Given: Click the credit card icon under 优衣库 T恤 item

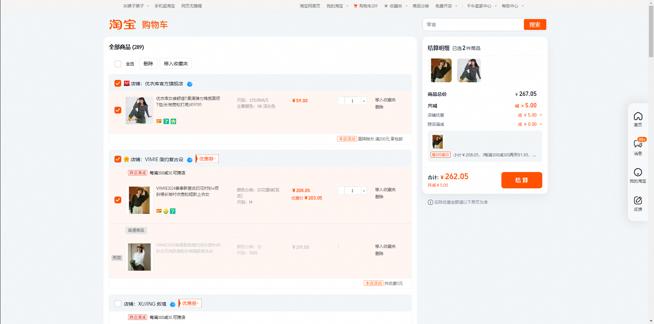Looking at the screenshot, I should (159, 121).
